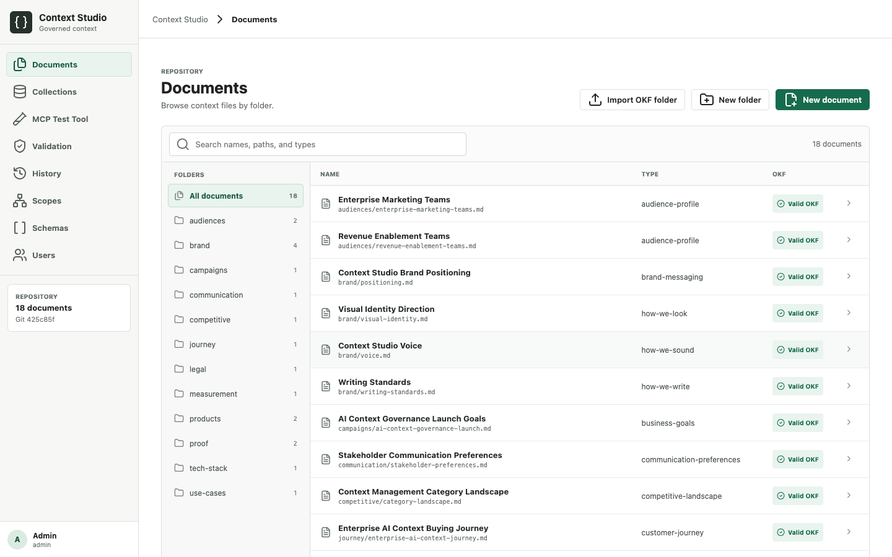Select the competitive folder
This screenshot has height=557, width=892.
[x=235, y=319]
